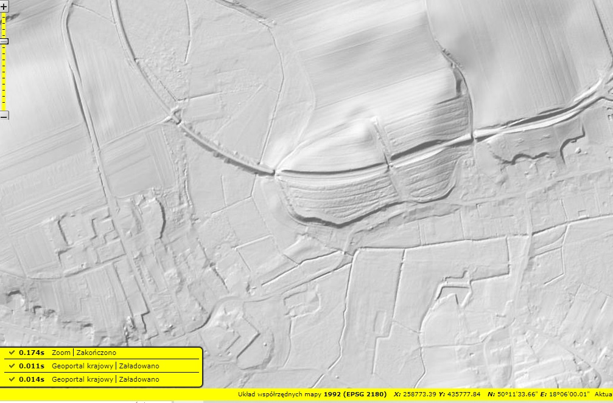Screen dimensions: 613x403
Task: Click the checkmark beside the 0.011s entry
Action: click(12, 366)
